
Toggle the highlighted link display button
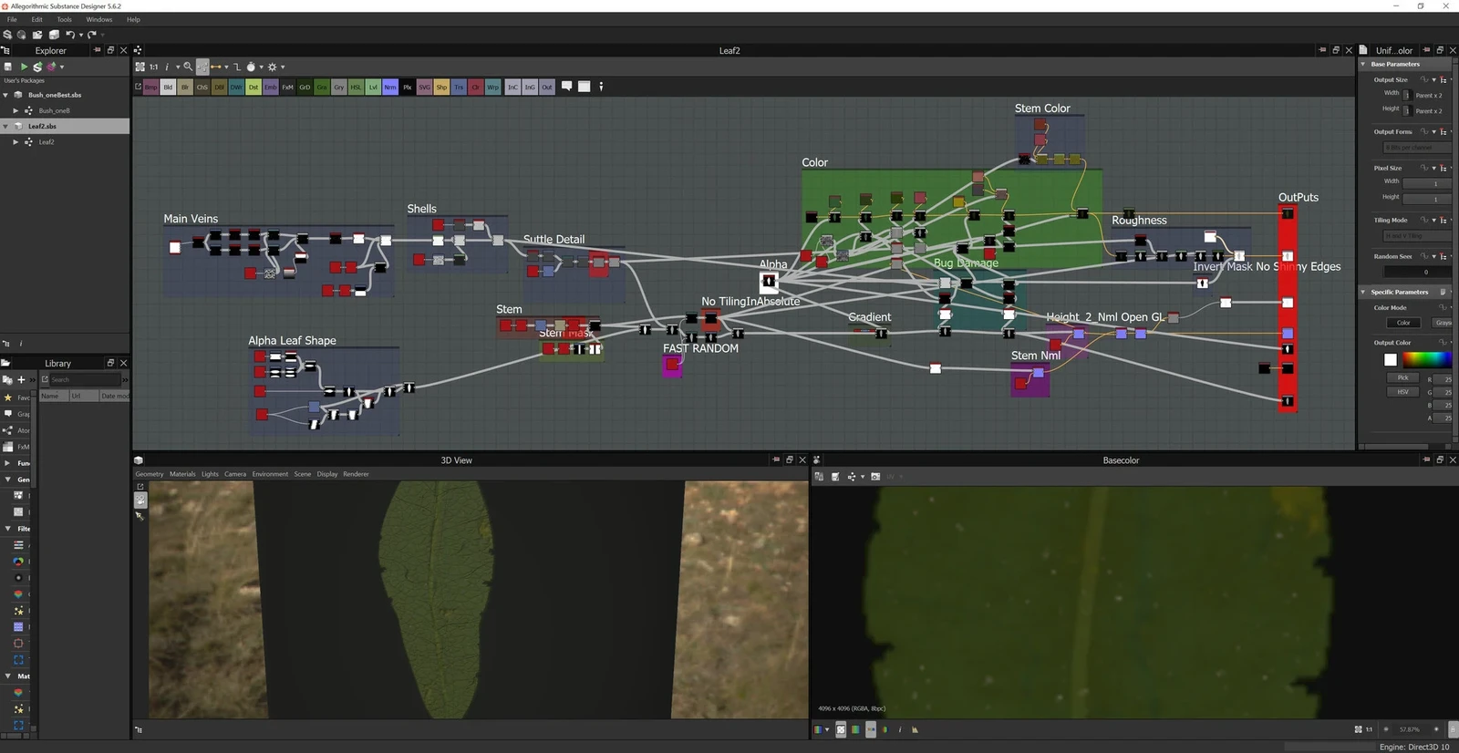(x=202, y=67)
